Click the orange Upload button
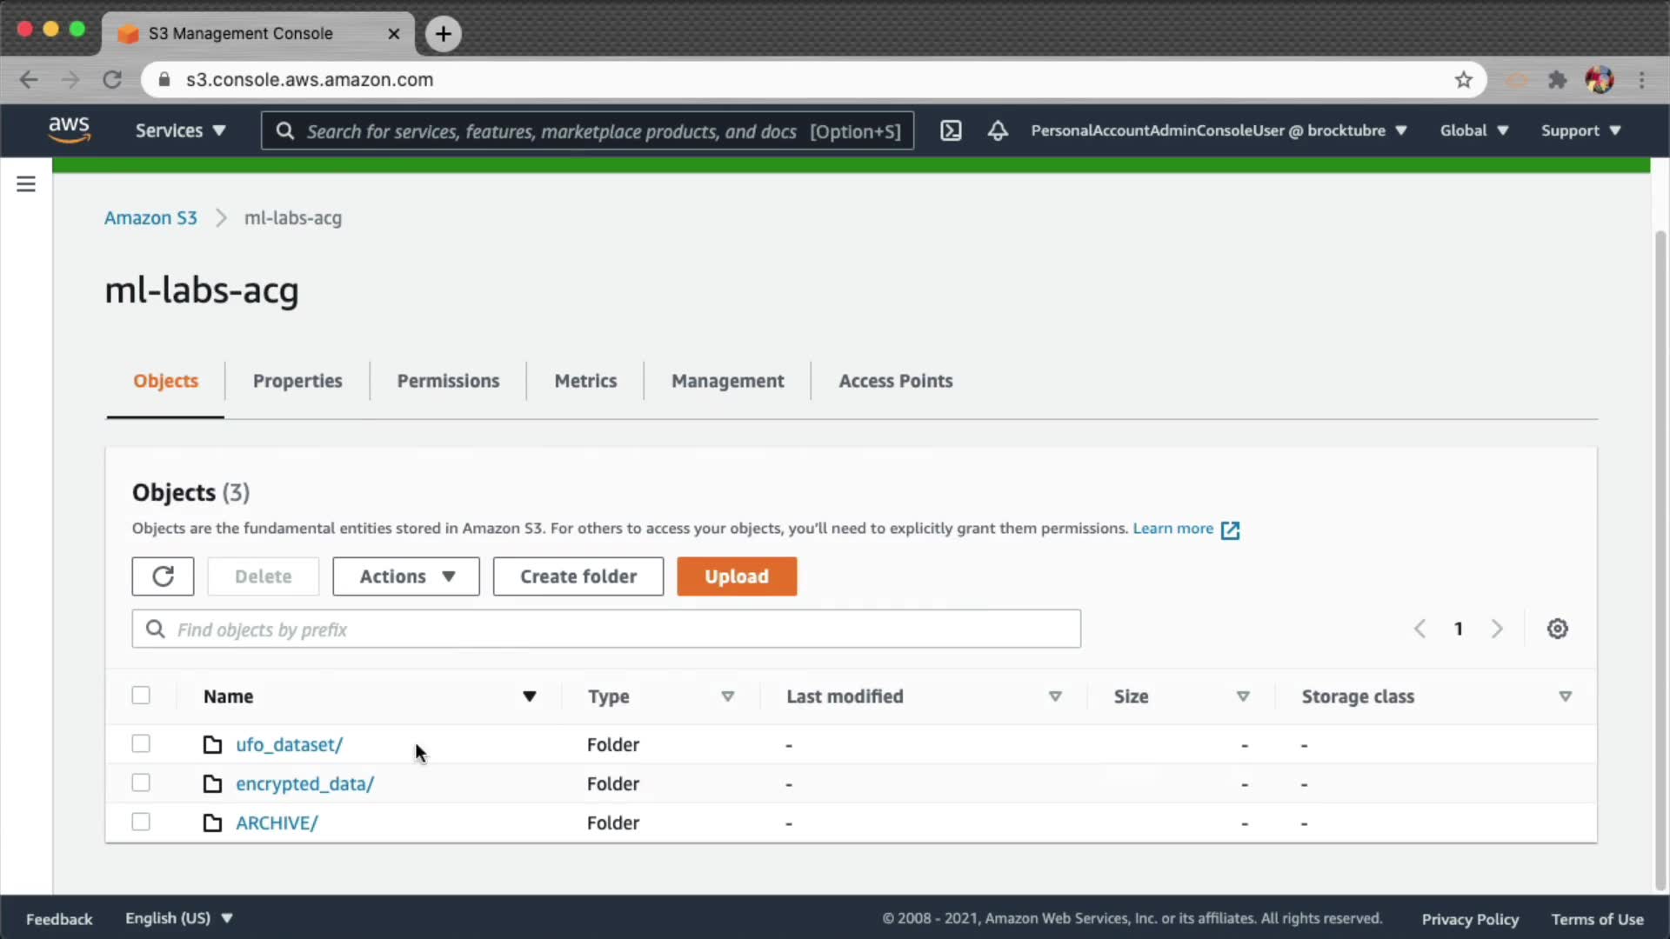This screenshot has height=939, width=1670. [x=737, y=576]
